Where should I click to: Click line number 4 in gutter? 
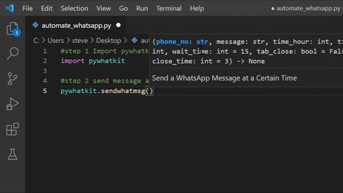pos(45,81)
